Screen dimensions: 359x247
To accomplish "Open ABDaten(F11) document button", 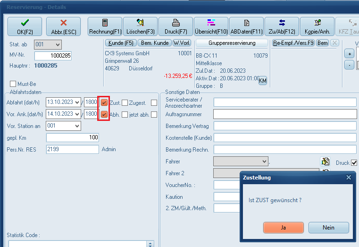I will click(246, 26).
